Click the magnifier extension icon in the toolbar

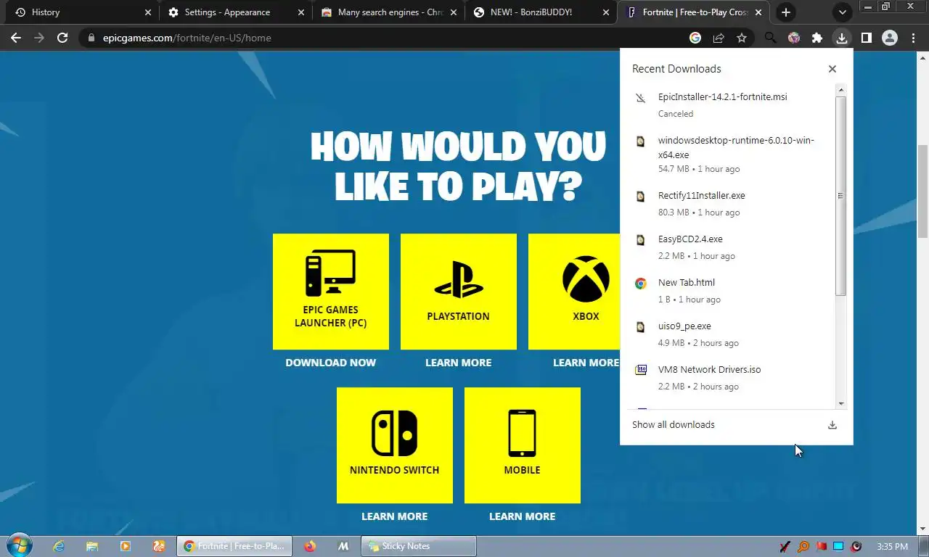pos(771,38)
